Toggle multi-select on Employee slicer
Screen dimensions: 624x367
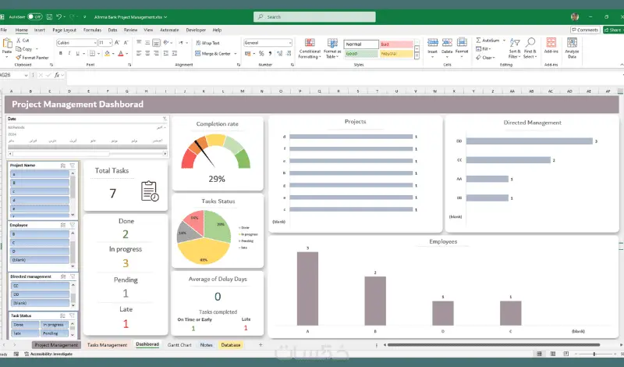tap(63, 225)
